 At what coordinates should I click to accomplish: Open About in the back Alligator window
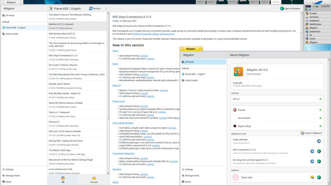(24, 181)
